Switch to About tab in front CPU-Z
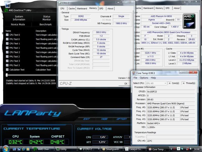The width and height of the screenshot is (202, 152). pyautogui.click(x=110, y=9)
